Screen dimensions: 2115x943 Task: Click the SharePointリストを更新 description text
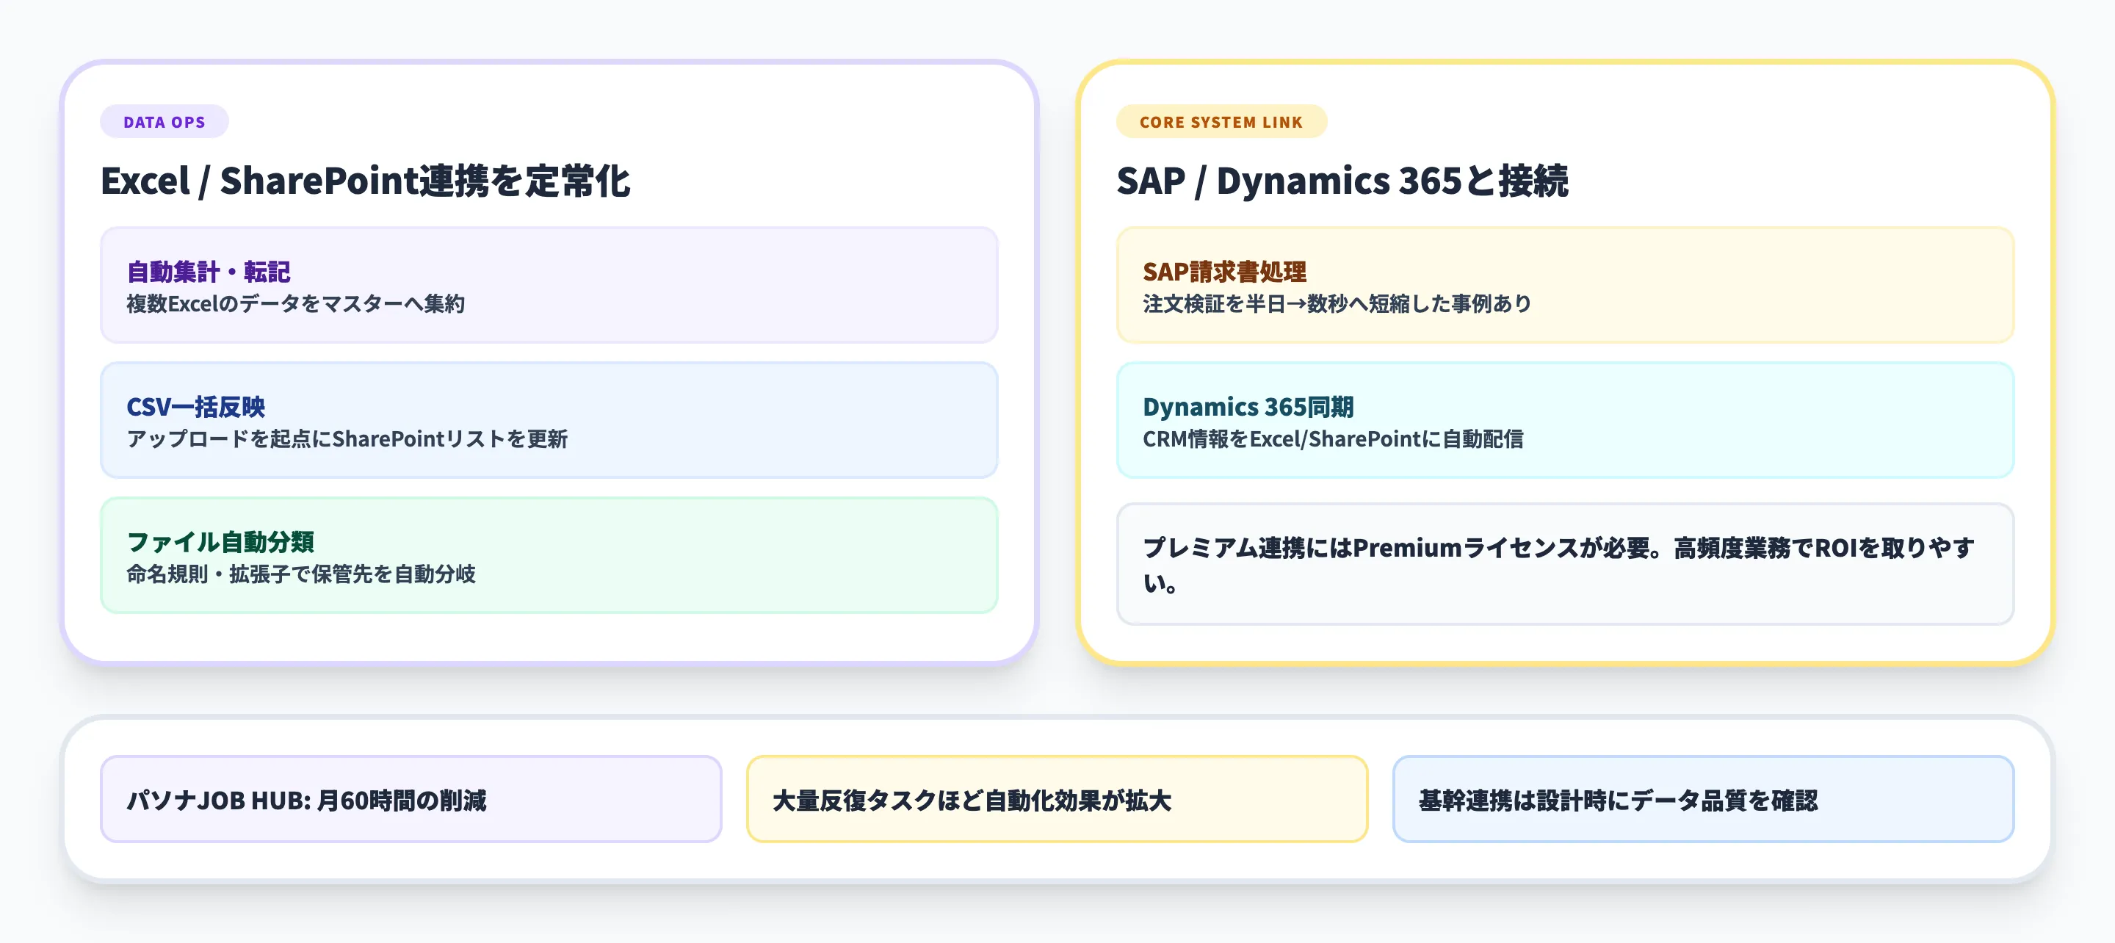(x=350, y=439)
